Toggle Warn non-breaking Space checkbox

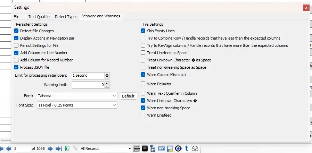pos(143,108)
